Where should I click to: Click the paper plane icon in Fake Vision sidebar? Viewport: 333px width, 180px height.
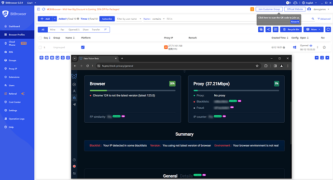click(74, 104)
